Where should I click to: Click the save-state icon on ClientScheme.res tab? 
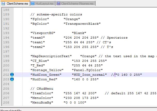click(3, 3)
